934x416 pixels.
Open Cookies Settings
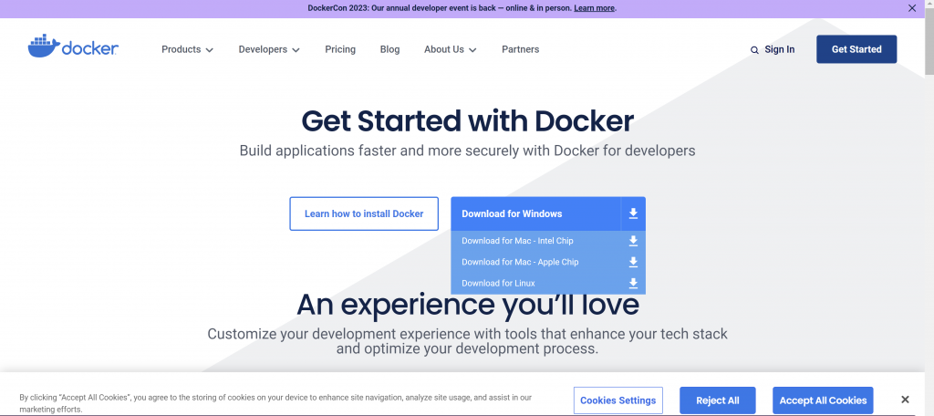pyautogui.click(x=617, y=400)
